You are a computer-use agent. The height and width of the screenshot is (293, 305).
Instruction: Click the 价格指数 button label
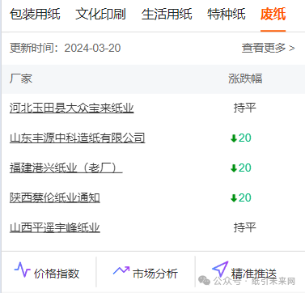click(57, 274)
